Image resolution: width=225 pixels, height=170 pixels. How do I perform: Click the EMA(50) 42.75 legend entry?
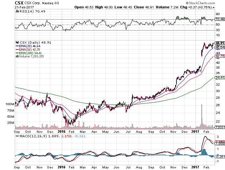30,49
